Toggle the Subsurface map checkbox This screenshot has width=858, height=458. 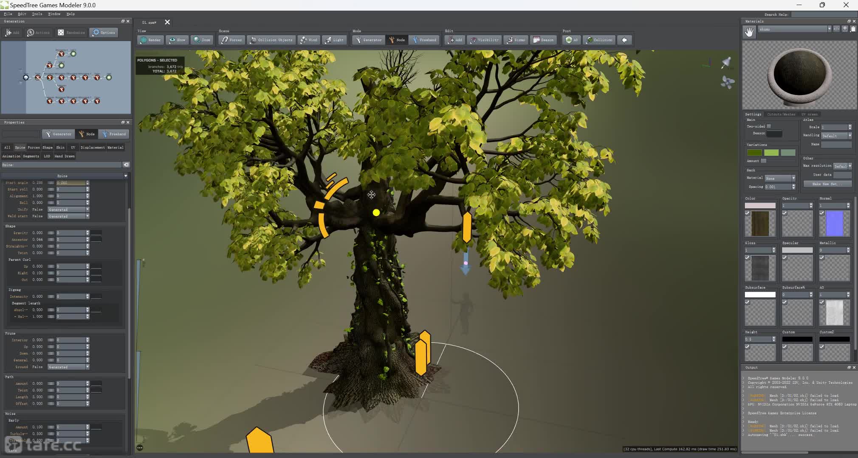[x=747, y=302]
